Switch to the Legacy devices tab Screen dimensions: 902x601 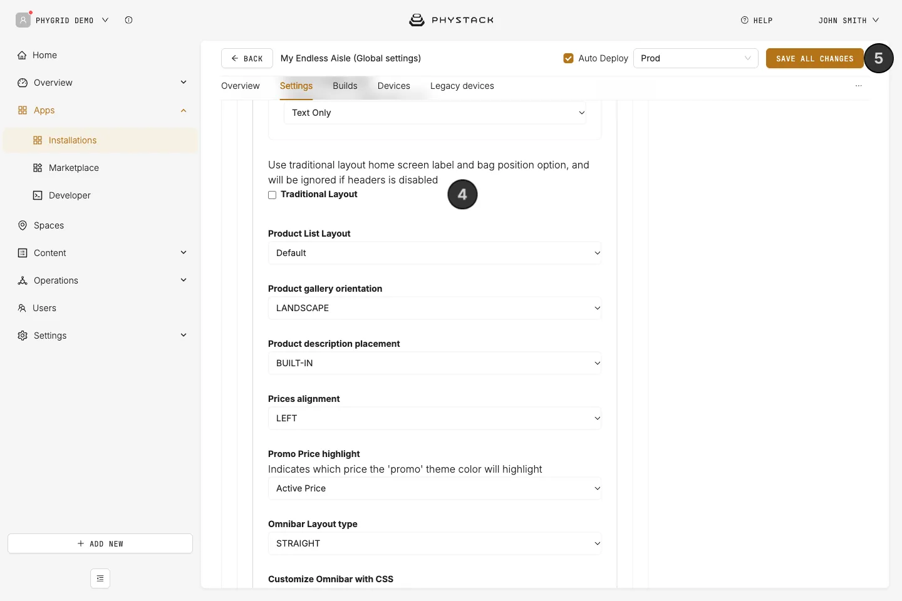(x=462, y=86)
